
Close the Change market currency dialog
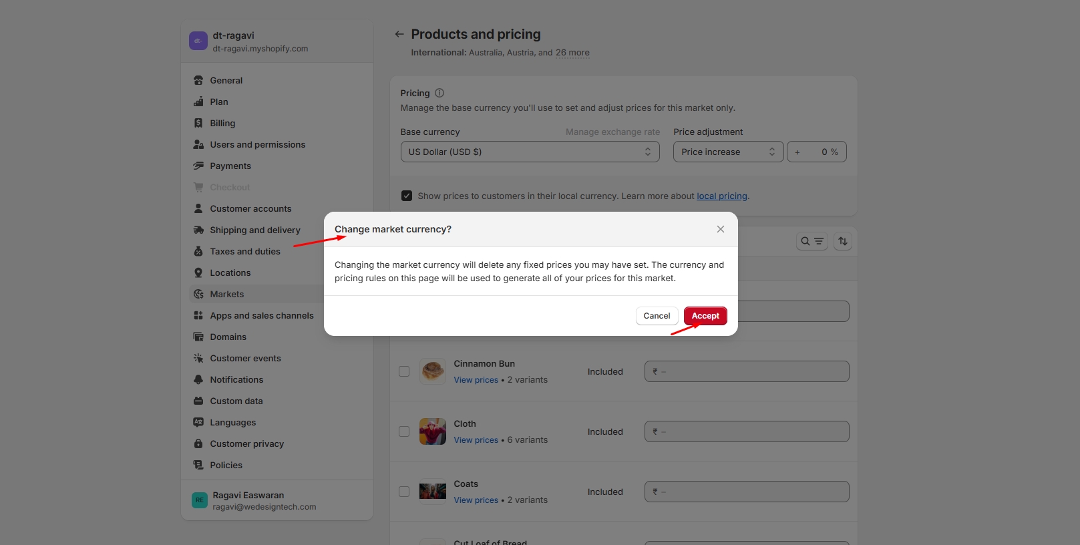tap(720, 229)
